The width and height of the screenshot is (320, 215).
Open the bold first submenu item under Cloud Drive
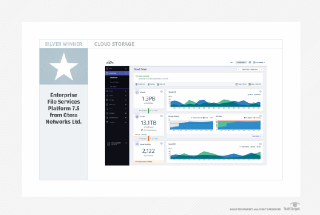114,78
